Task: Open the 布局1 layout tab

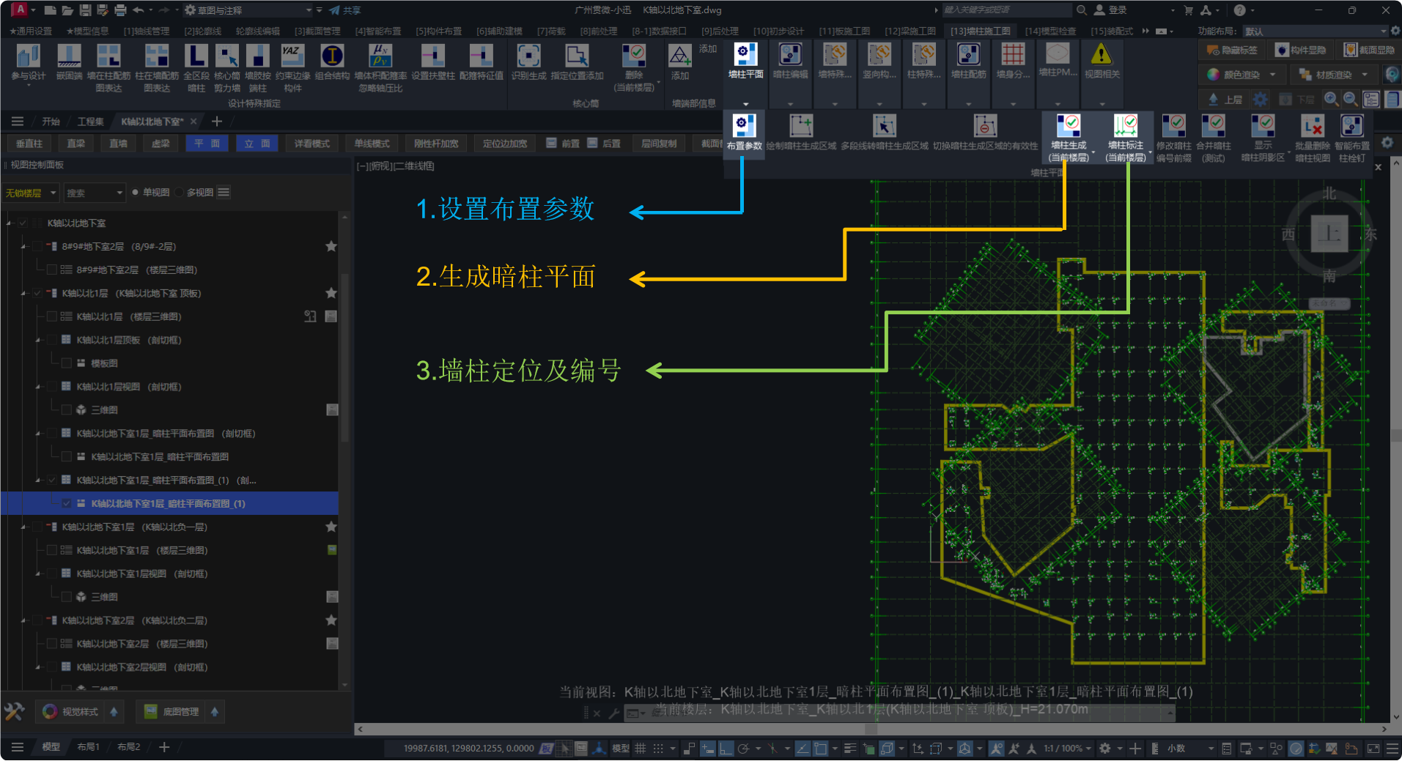Action: [88, 747]
